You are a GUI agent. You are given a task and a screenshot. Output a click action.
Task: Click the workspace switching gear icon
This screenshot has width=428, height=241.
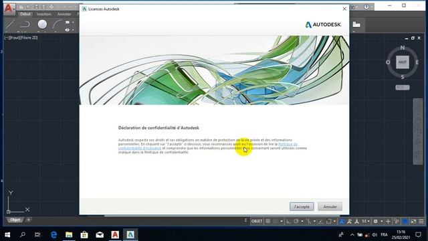[x=376, y=221]
